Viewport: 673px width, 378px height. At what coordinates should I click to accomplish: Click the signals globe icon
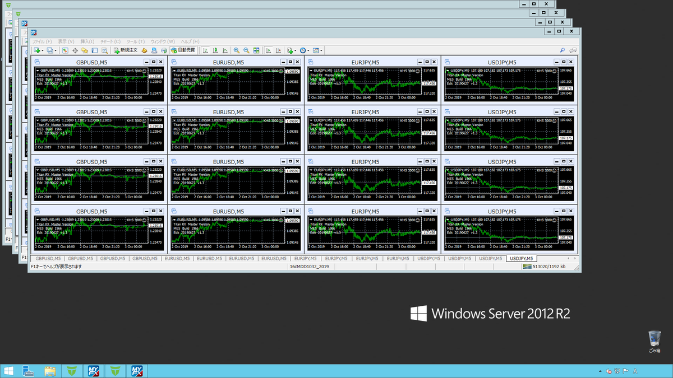[x=164, y=50]
